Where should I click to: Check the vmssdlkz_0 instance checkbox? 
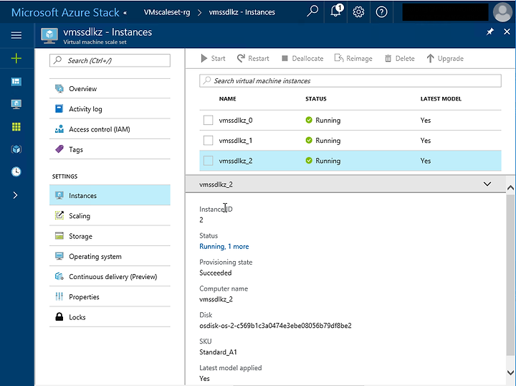tap(208, 121)
